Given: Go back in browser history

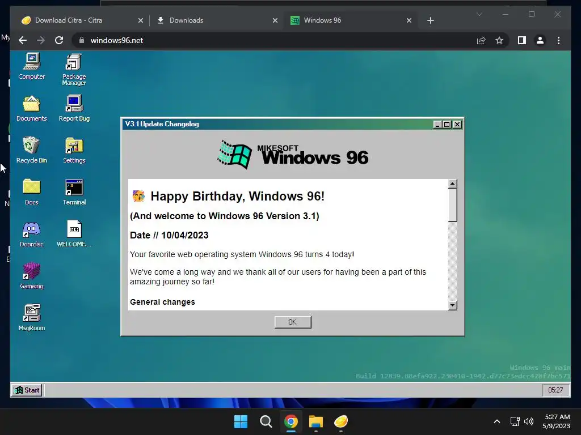Looking at the screenshot, I should pos(23,40).
